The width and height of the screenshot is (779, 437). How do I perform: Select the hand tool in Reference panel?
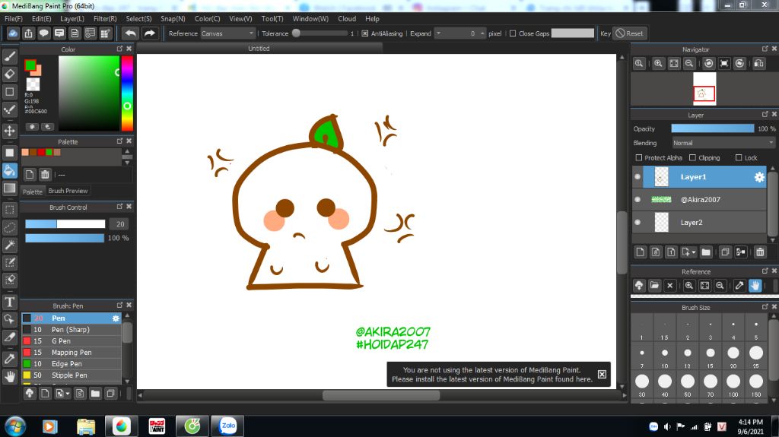[755, 285]
